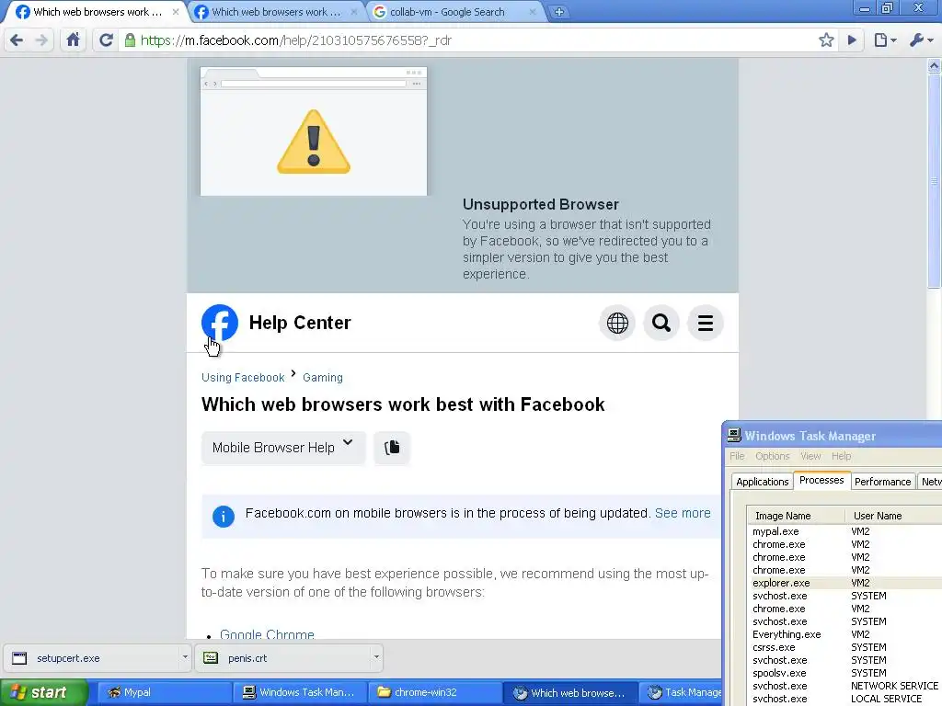
Task: Close the second Facebook help tab
Action: coord(354,12)
